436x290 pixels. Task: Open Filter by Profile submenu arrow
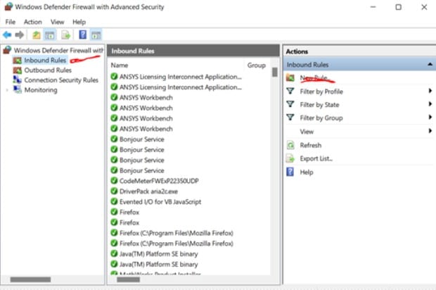[x=430, y=91]
